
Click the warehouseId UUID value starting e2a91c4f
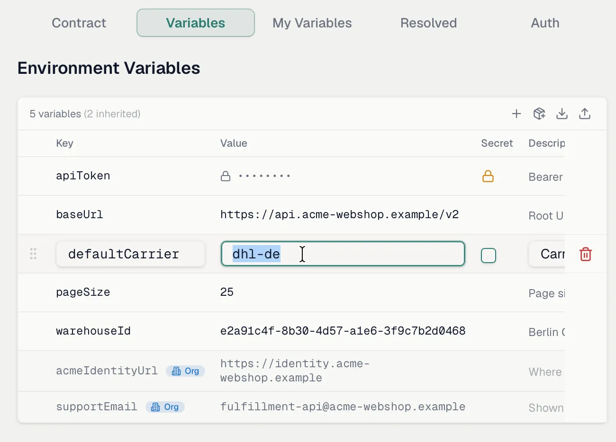343,331
